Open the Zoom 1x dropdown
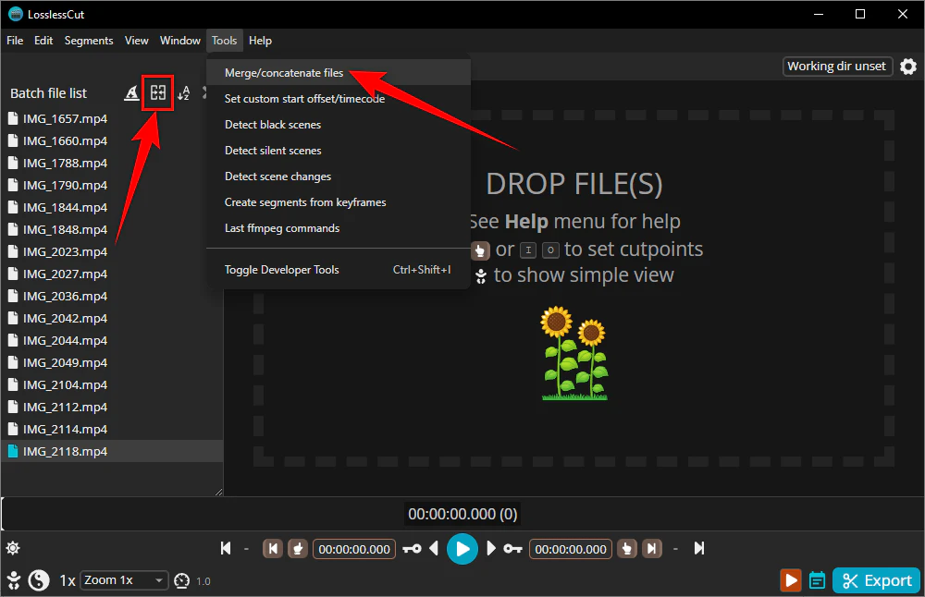 tap(125, 580)
